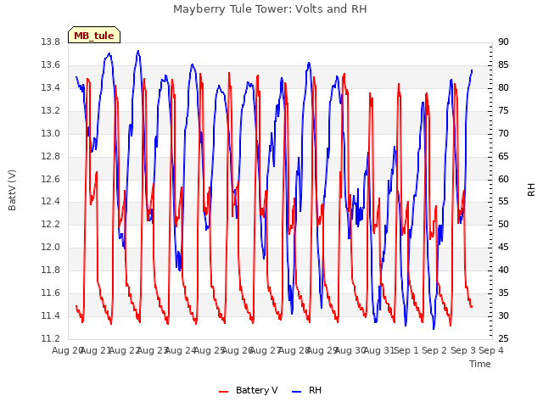Click the 'Sep 1' date label

click(406, 351)
